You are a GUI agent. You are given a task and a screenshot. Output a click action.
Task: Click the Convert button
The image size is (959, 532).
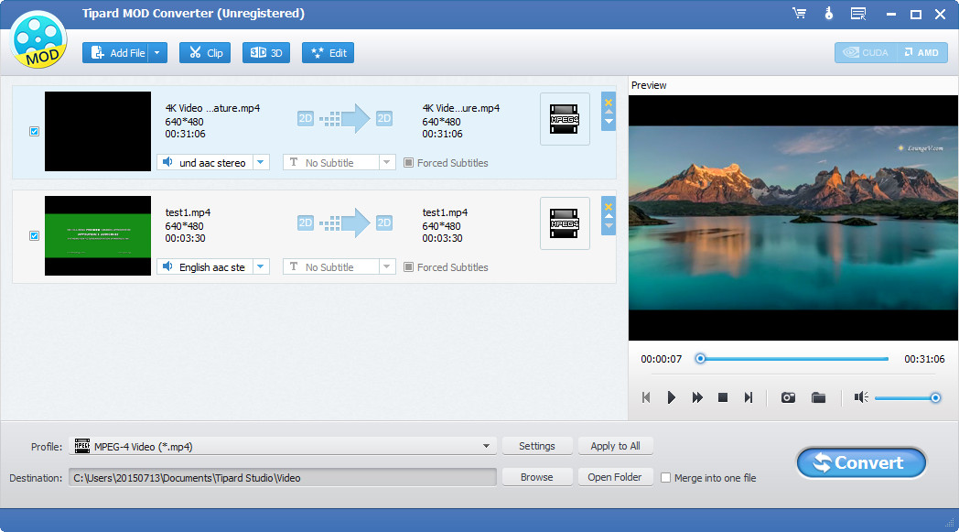860,463
